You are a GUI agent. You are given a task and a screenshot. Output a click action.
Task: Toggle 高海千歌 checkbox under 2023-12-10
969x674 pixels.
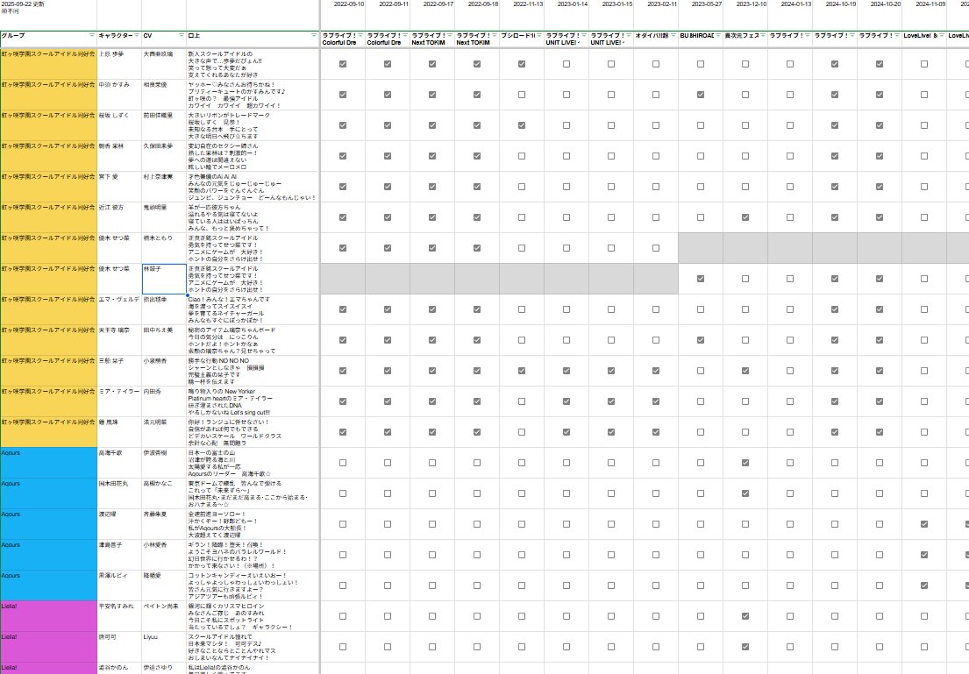(745, 463)
